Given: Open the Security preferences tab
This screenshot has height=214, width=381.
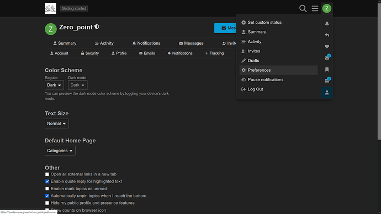Looking at the screenshot, I should pyautogui.click(x=89, y=53).
